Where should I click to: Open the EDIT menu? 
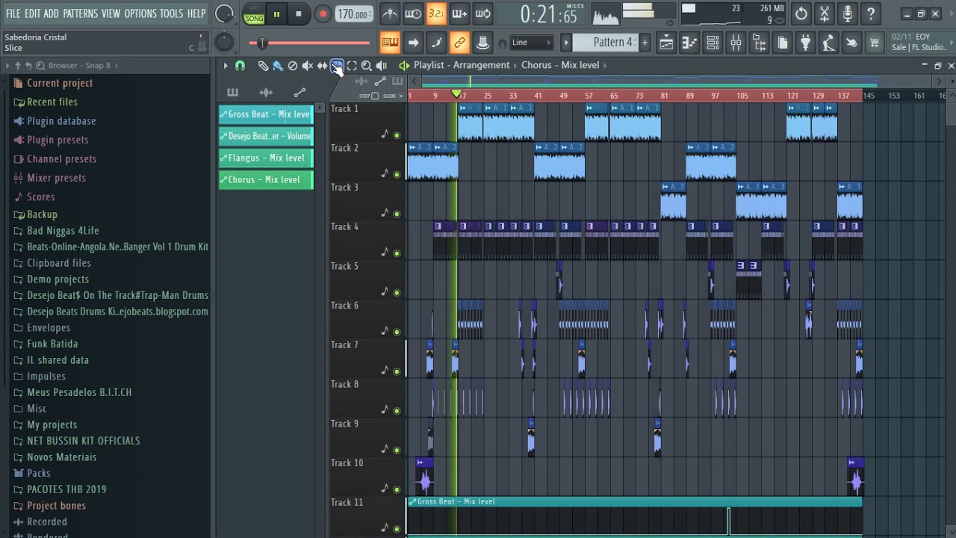tap(32, 13)
